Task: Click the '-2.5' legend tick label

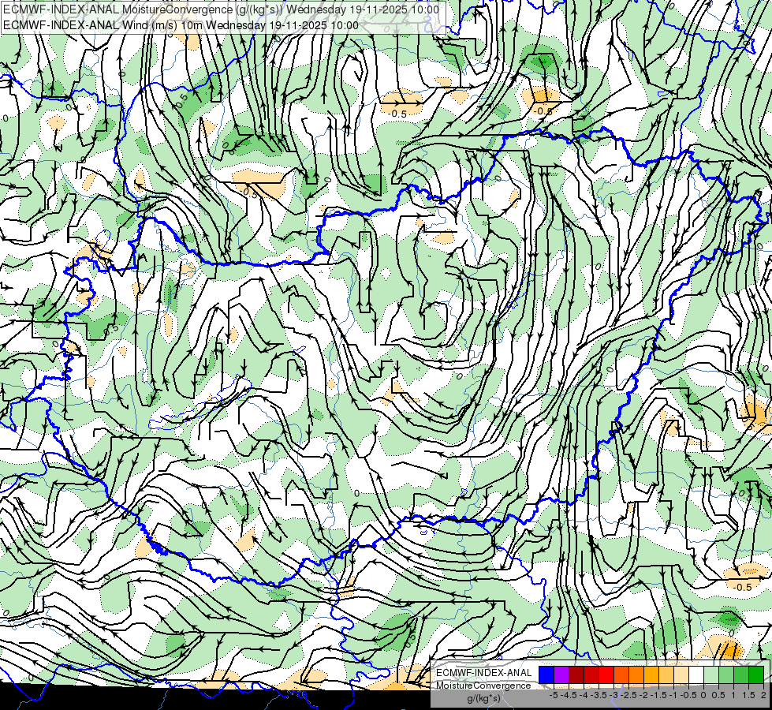Action: pos(628,695)
